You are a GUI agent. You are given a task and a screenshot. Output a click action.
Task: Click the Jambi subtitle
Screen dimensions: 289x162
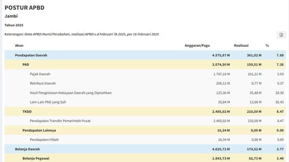pos(11,16)
